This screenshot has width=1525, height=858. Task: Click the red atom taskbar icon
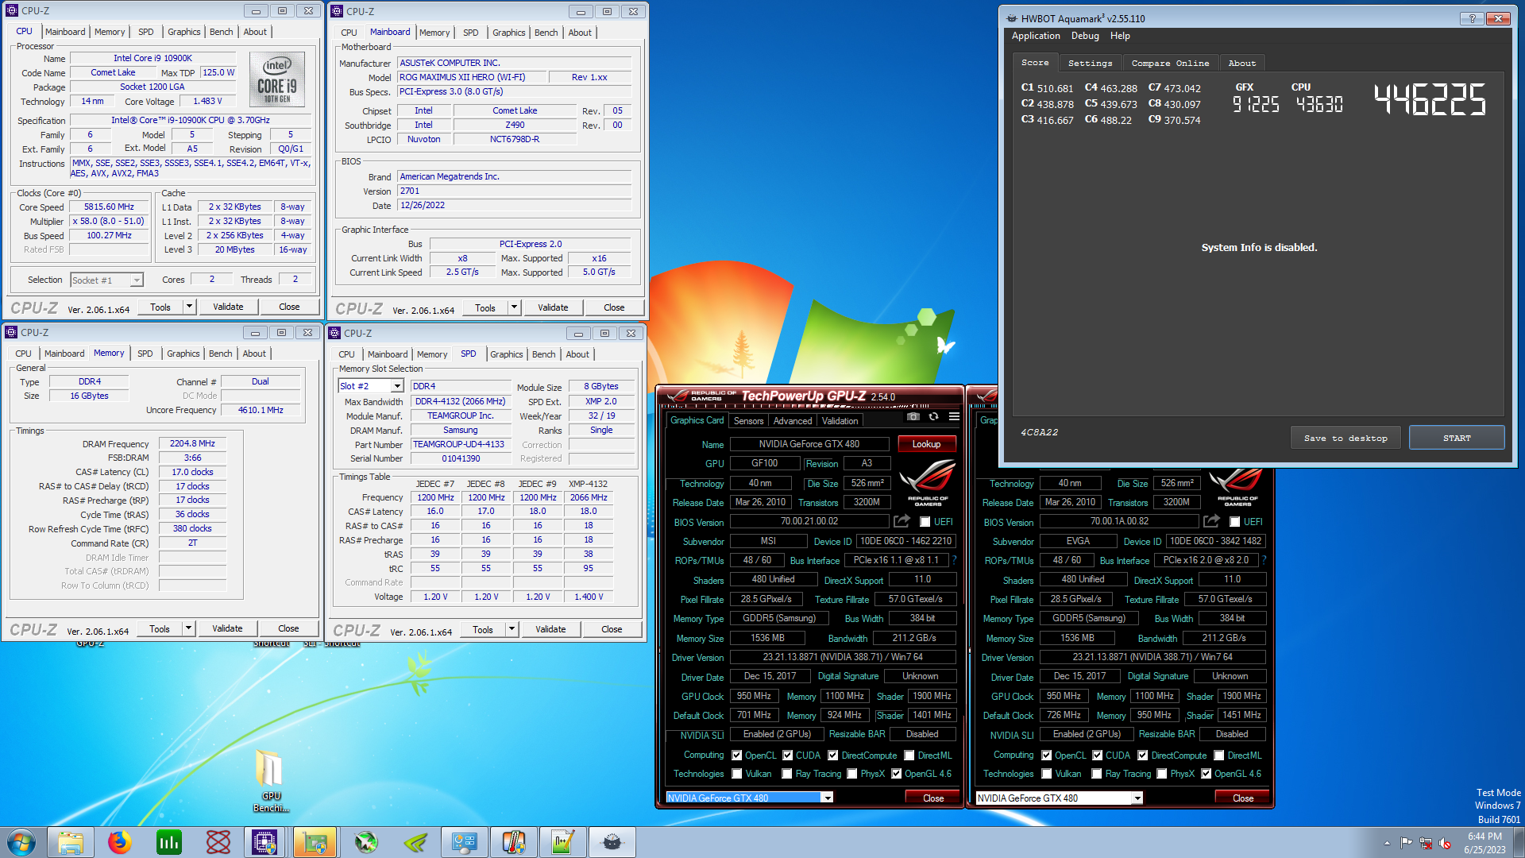coord(218,842)
